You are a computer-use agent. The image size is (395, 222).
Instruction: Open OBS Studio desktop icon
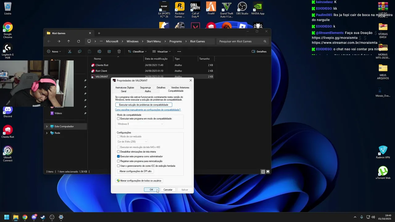[x=242, y=9]
